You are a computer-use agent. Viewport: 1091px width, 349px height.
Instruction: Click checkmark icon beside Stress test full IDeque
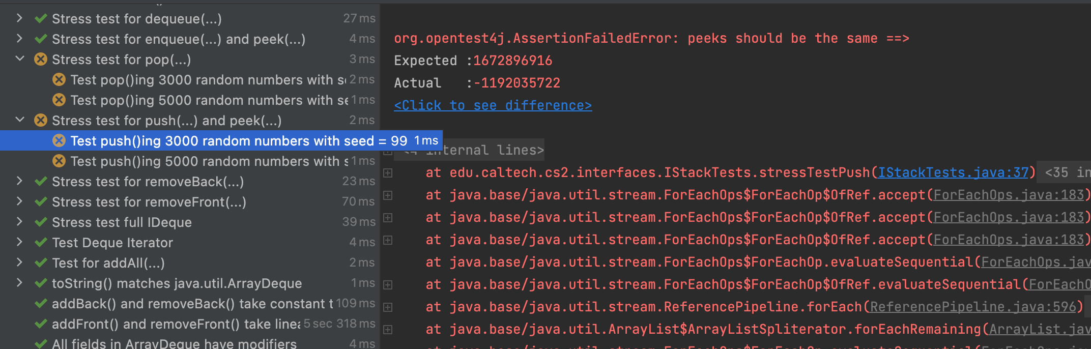41,222
